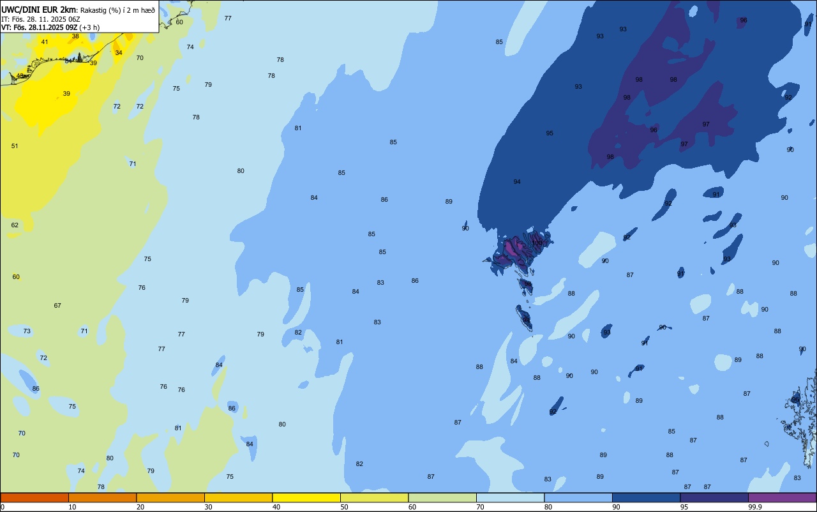Click the '100' humidity value on the islands
The height and width of the screenshot is (512, 817).
[537, 243]
